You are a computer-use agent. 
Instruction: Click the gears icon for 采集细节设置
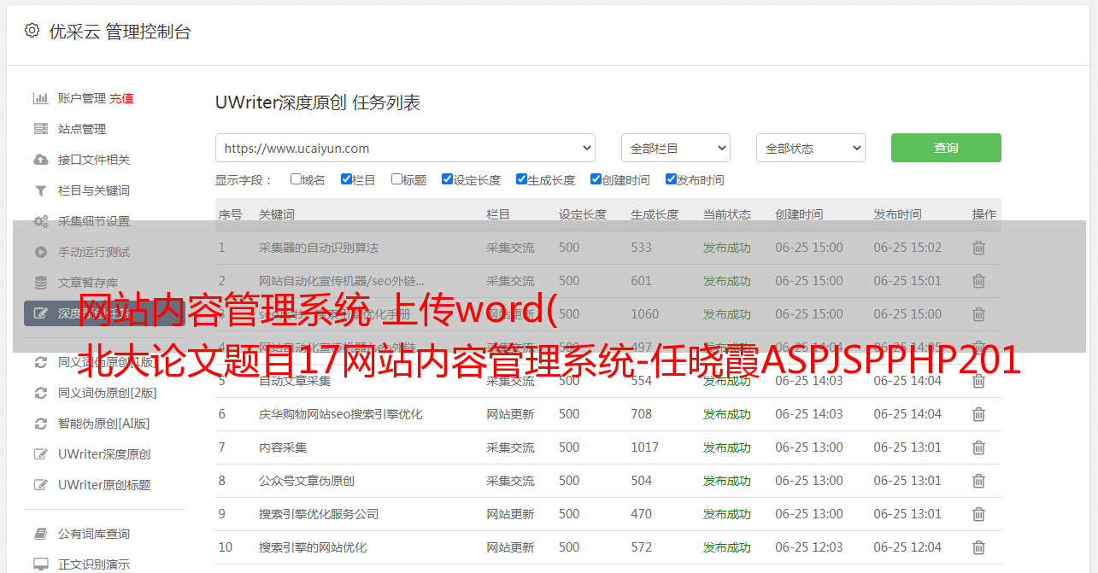[x=40, y=221]
